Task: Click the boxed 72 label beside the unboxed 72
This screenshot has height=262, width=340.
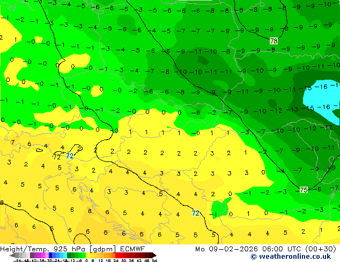Action: (70, 156)
